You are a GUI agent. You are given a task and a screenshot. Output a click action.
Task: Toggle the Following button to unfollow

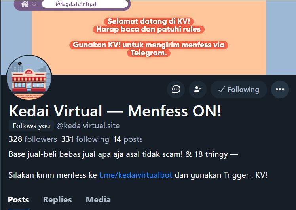coord(239,89)
